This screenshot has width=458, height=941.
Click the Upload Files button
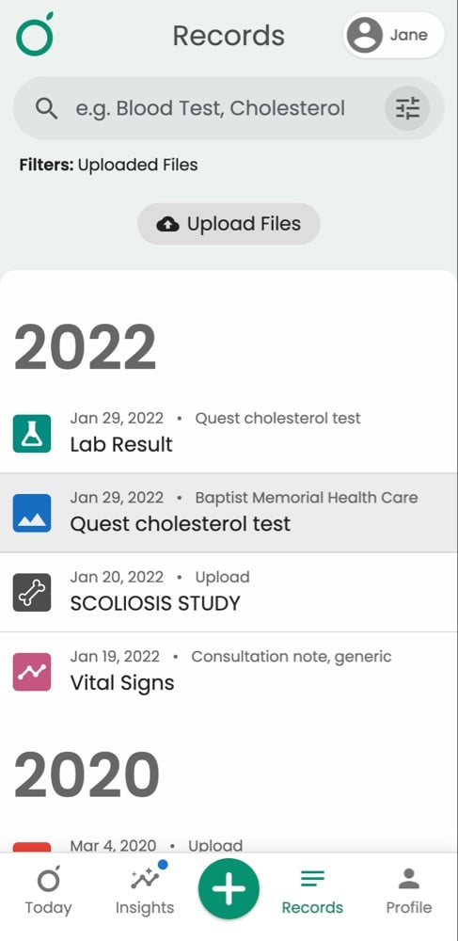click(x=229, y=224)
